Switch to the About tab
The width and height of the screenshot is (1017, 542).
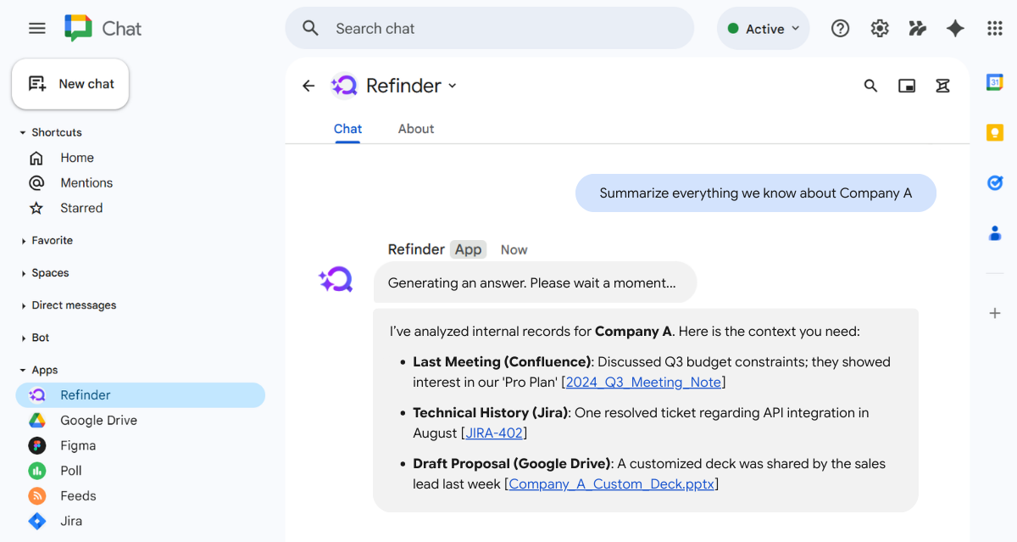(416, 128)
